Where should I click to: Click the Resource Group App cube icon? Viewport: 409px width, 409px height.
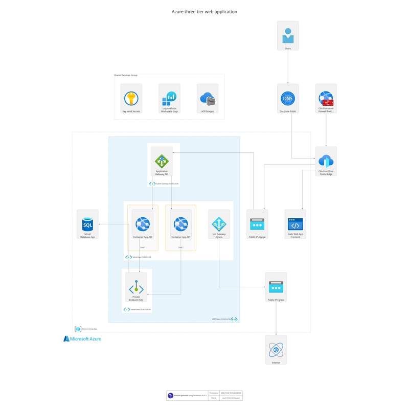click(x=78, y=329)
